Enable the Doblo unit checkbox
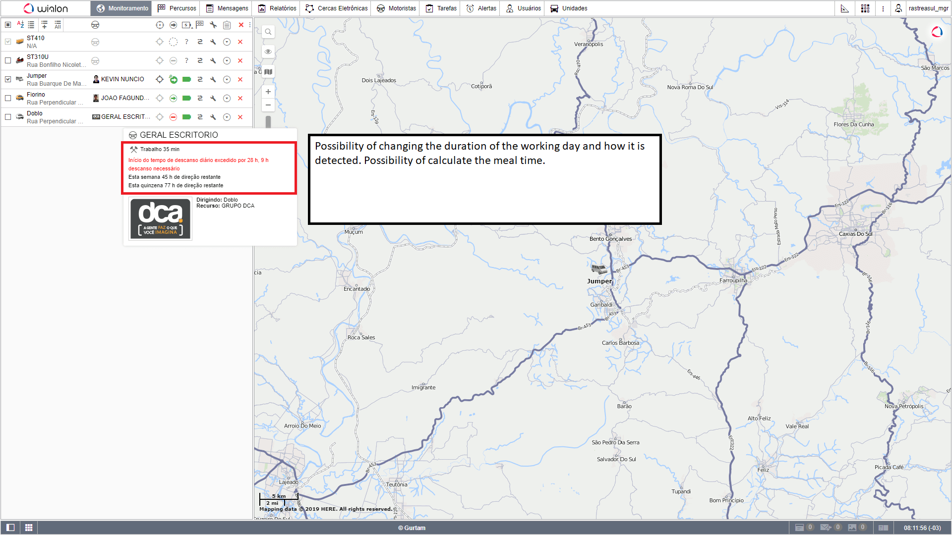Viewport: 952px width, 535px height. coord(8,117)
